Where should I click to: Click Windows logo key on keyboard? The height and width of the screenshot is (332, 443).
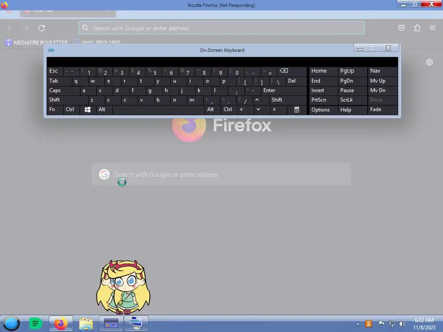[87, 109]
